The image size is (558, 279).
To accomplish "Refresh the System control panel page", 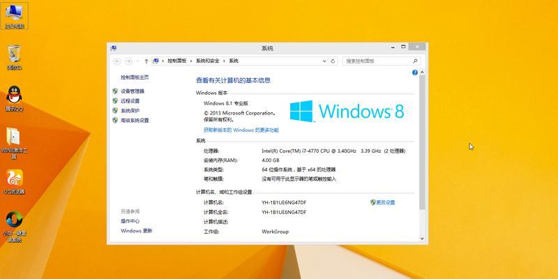I will [x=333, y=61].
